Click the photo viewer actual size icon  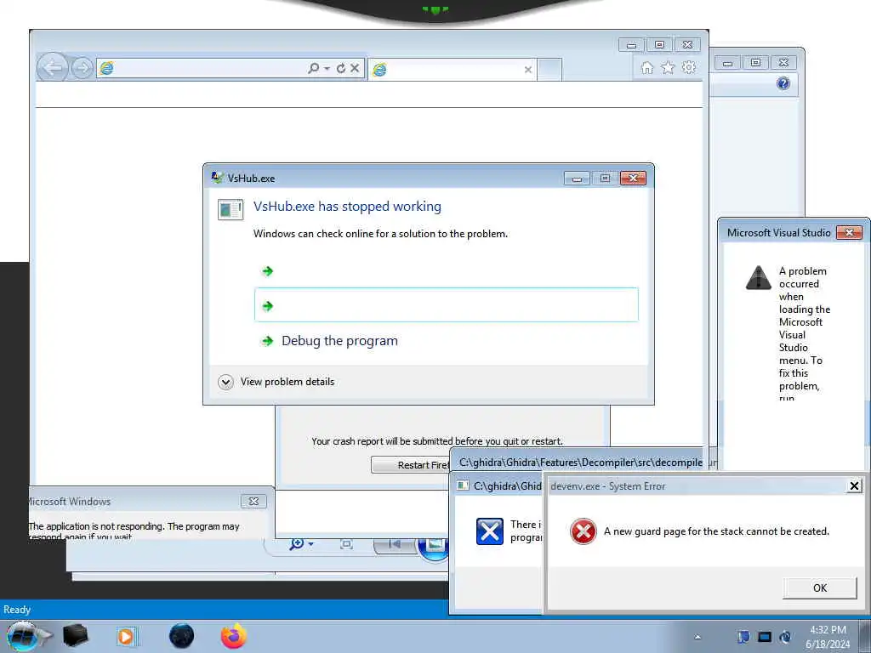click(x=346, y=544)
